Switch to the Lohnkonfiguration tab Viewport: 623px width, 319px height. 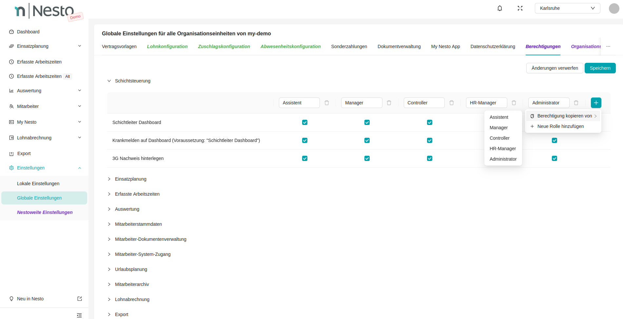[x=167, y=46]
